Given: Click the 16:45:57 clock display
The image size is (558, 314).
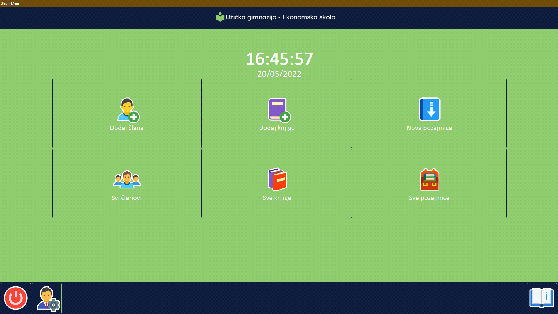Looking at the screenshot, I should click(x=279, y=59).
